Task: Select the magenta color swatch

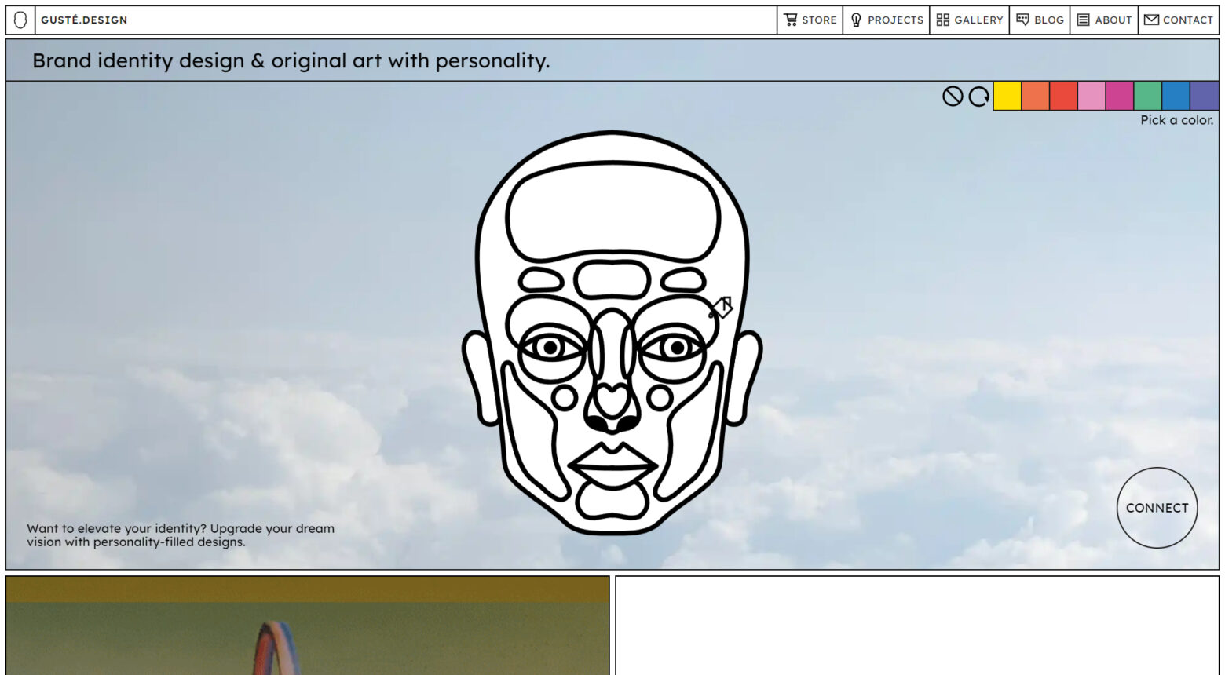Action: coord(1120,97)
